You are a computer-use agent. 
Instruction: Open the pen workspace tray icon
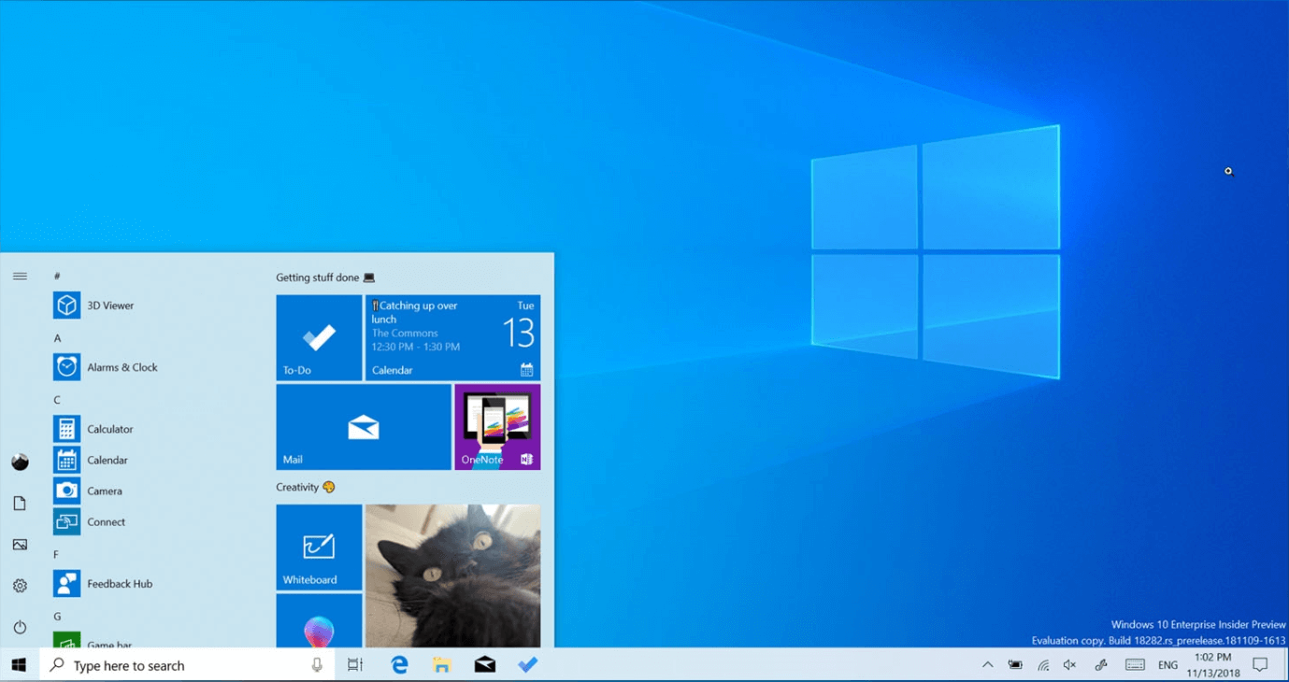[1101, 665]
